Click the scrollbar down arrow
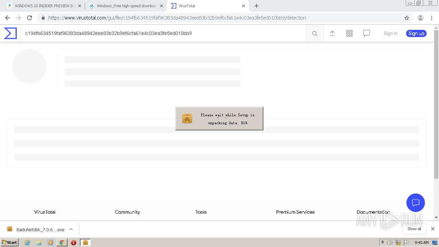 tap(436, 217)
